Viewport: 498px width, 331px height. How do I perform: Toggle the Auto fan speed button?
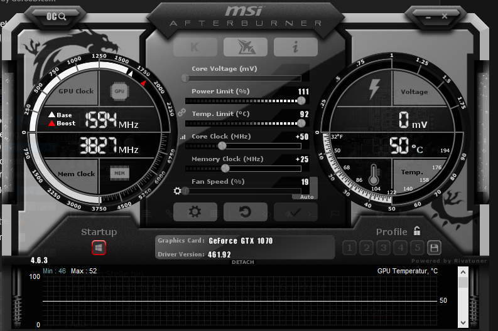[x=307, y=197]
